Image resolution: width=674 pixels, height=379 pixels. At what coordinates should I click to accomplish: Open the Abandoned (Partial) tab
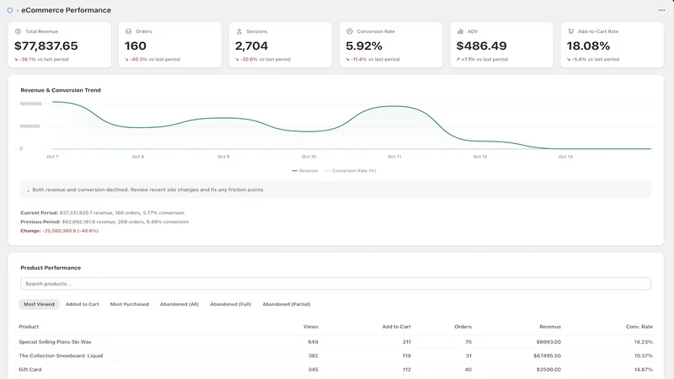[x=286, y=304]
